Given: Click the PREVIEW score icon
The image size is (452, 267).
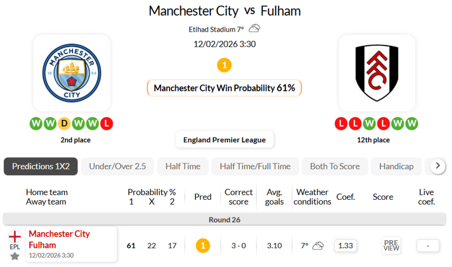Looking at the screenshot, I should tap(391, 246).
